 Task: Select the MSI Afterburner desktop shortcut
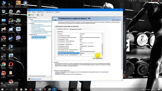pos(18,22)
